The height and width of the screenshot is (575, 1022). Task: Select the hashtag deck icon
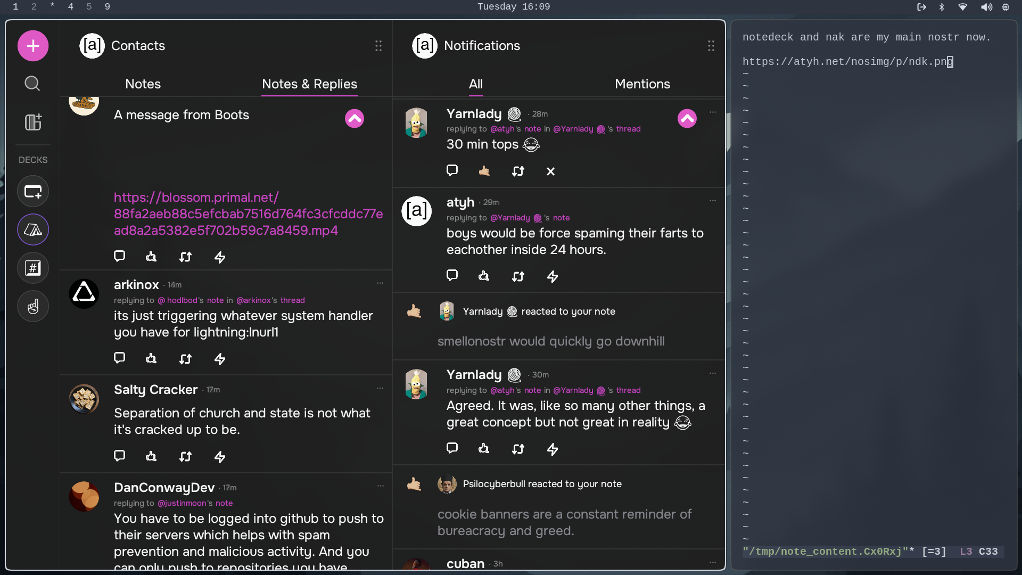[x=33, y=268]
